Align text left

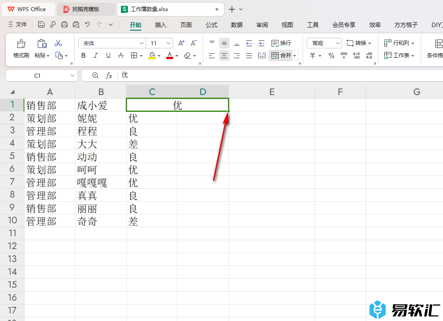coord(212,55)
